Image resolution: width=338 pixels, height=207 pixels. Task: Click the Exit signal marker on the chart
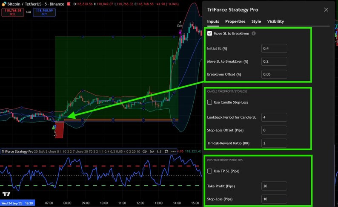click(180, 32)
